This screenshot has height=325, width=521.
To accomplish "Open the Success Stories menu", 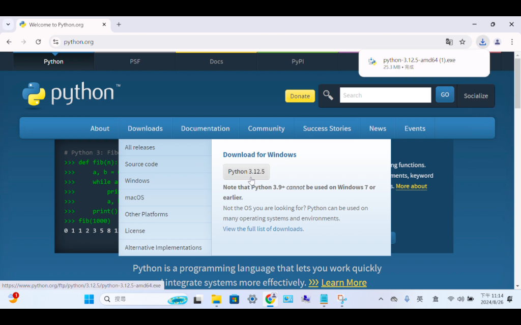I will tap(327, 128).
